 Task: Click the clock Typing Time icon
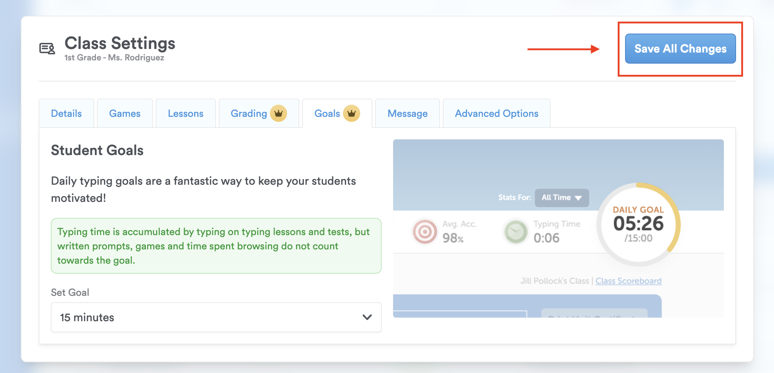point(516,232)
